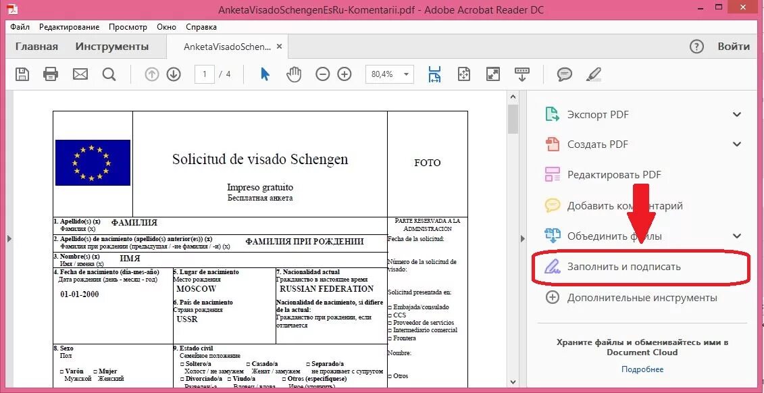Viewport: 764px width, 393px height.
Task: Collapse the right tools pane arrow
Action: [x=523, y=238]
